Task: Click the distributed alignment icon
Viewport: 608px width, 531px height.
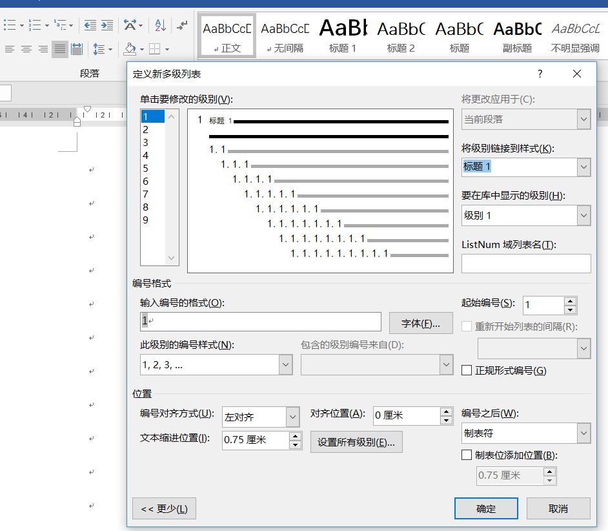Action: coord(77,49)
